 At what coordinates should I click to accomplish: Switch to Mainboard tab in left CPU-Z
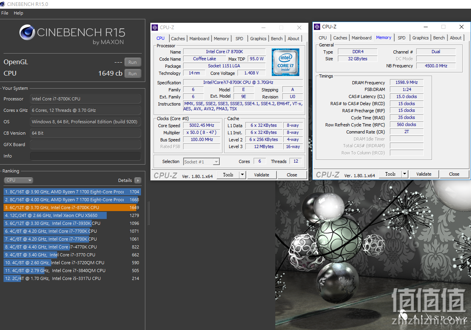tap(199, 39)
